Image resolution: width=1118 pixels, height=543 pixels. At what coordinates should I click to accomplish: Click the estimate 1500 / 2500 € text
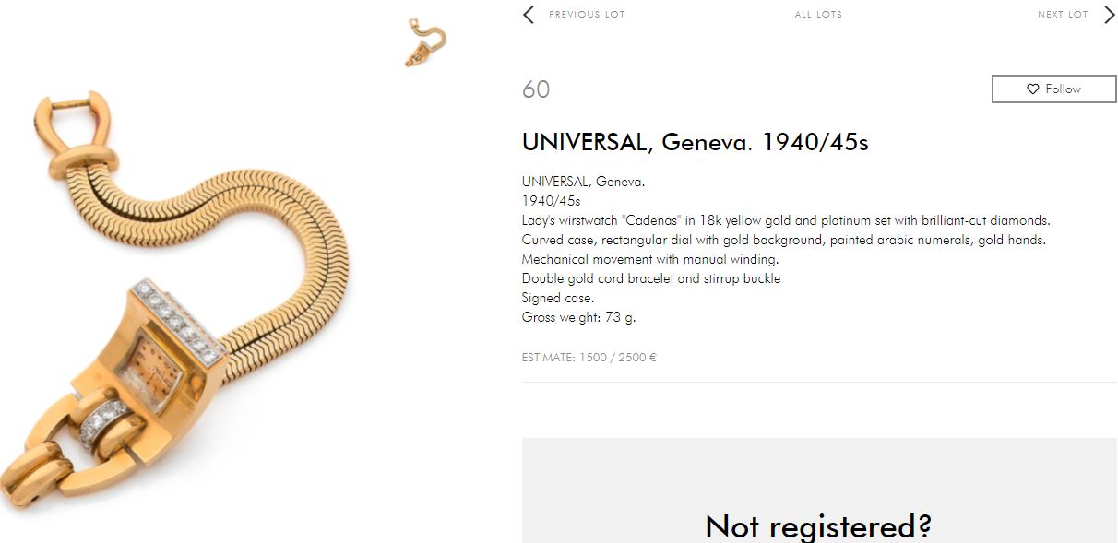coord(589,357)
